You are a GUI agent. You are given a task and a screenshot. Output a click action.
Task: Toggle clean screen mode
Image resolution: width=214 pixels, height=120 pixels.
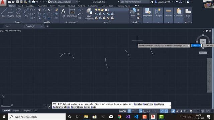click(x=208, y=111)
